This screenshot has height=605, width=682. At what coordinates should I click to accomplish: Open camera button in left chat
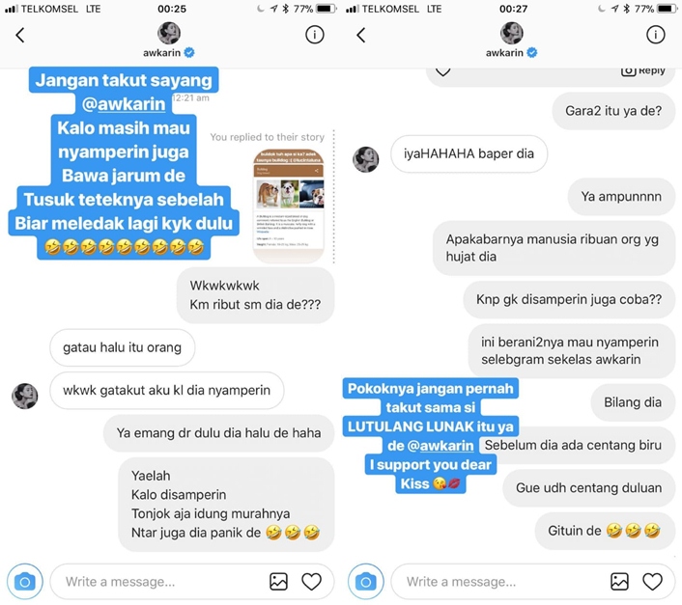pos(25,581)
